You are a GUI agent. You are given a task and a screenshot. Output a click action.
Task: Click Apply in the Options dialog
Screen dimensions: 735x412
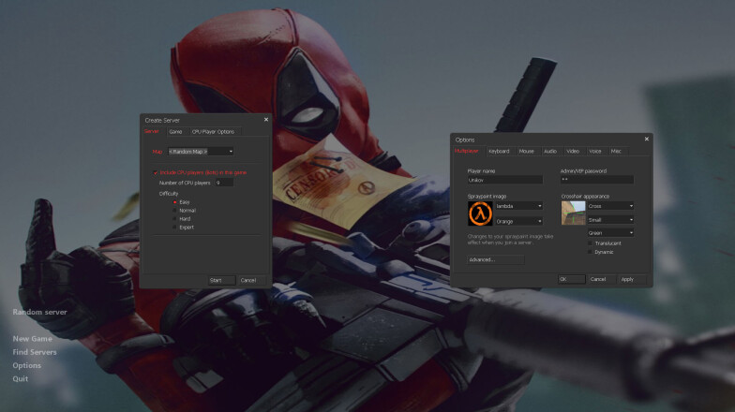[632, 279]
